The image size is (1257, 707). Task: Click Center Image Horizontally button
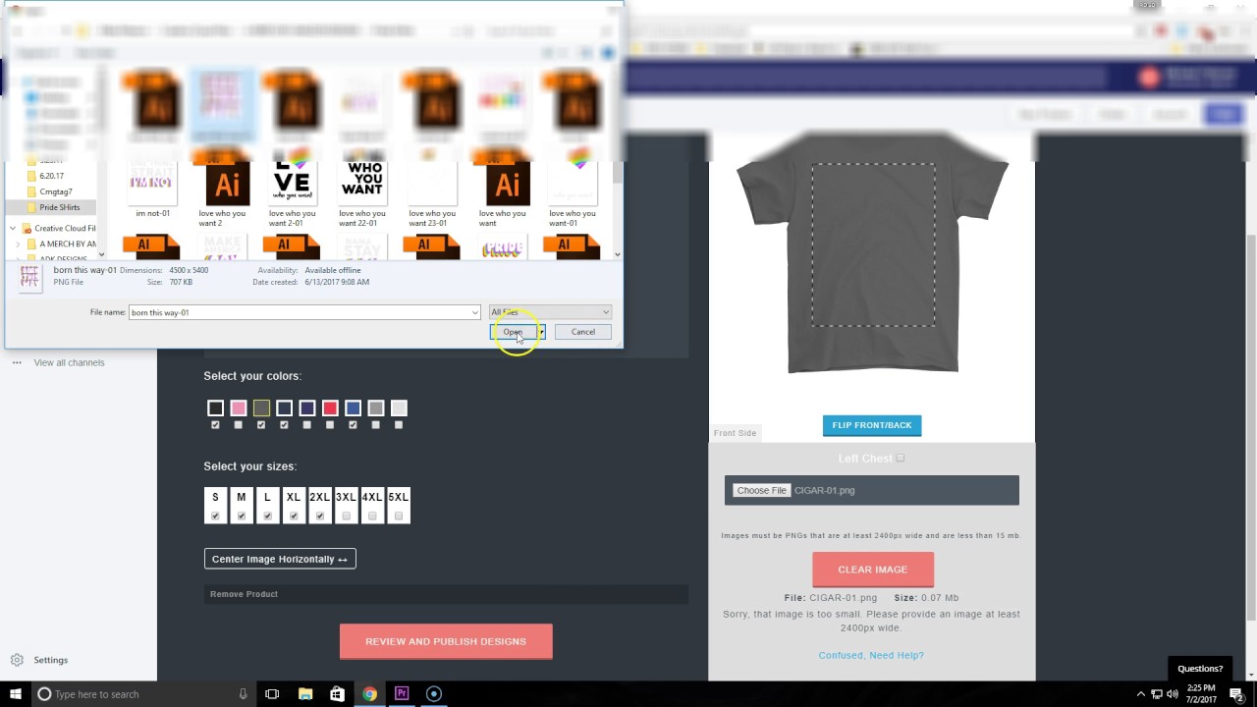[x=280, y=559]
